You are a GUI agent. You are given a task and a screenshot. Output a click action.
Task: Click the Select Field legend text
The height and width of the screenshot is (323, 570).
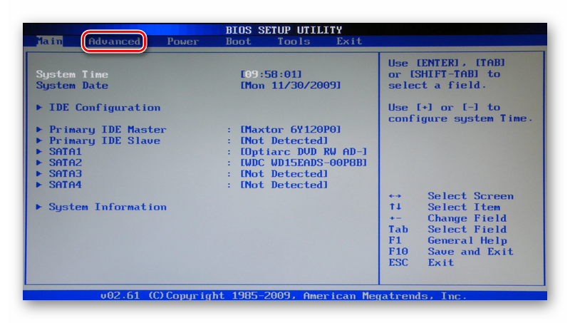467,229
